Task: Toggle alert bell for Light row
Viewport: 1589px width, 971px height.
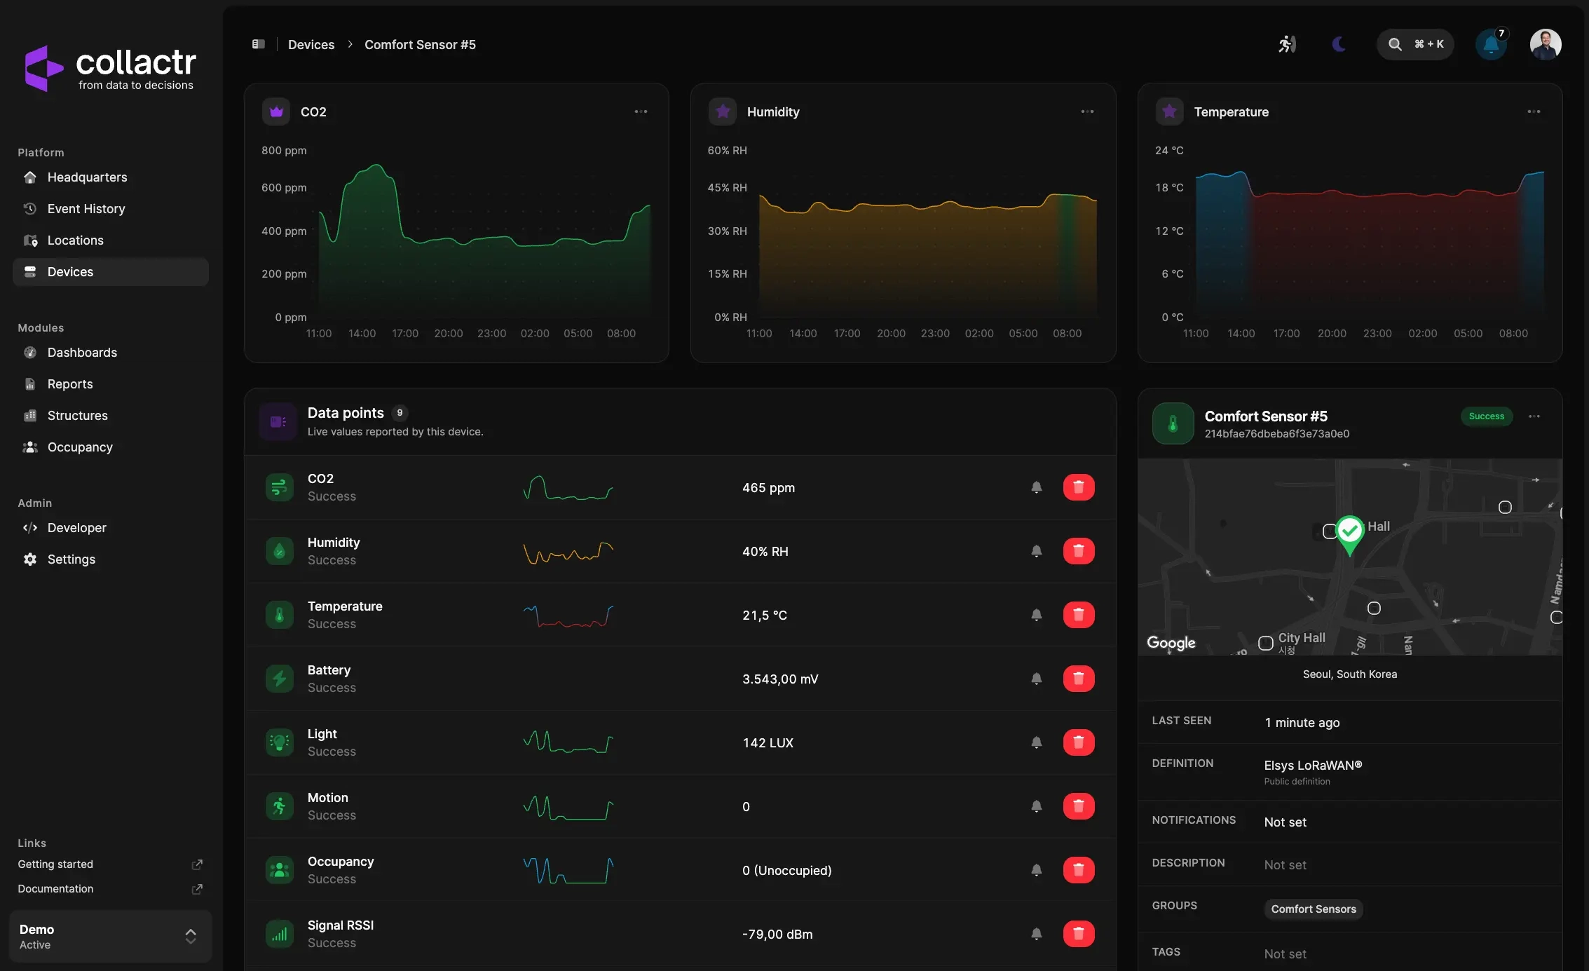Action: 1037,742
